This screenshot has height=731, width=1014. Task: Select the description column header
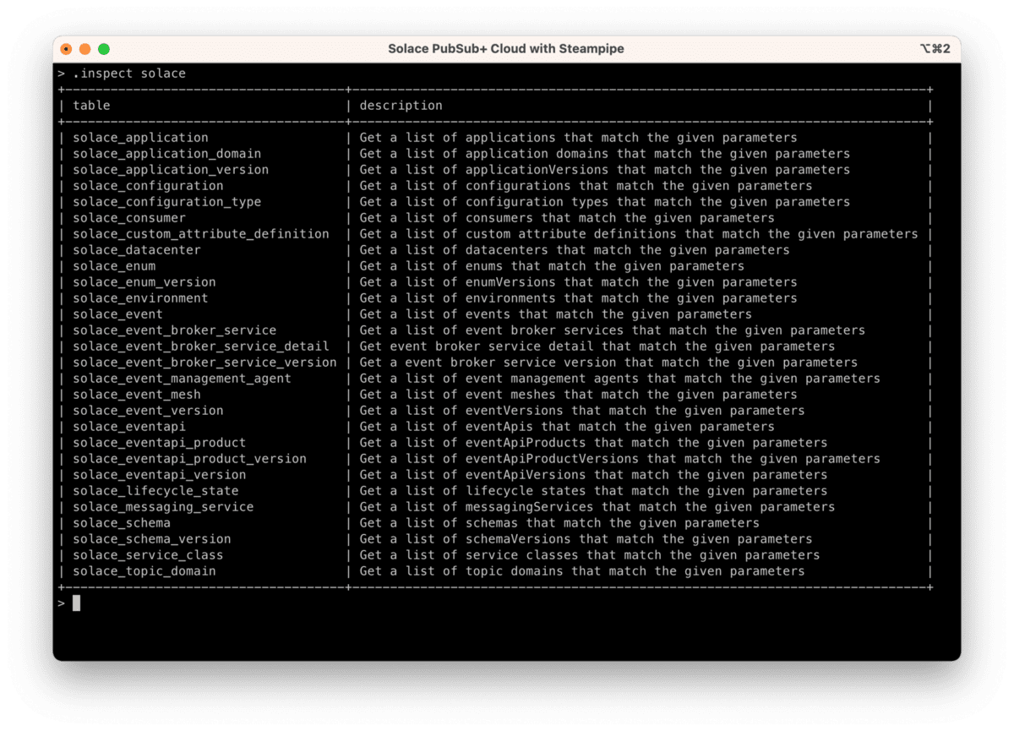(x=402, y=105)
